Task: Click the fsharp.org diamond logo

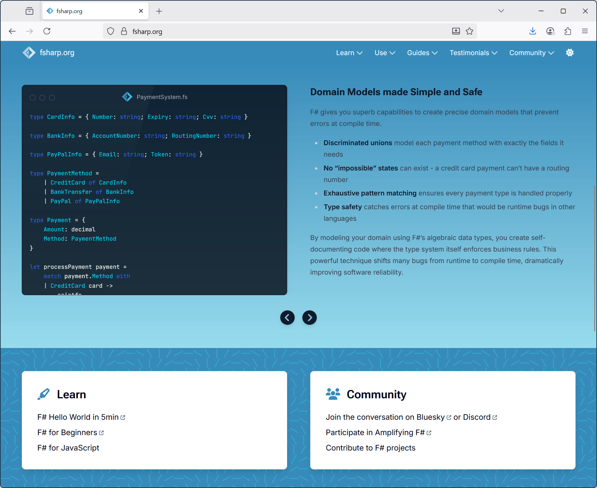Action: pyautogui.click(x=29, y=53)
